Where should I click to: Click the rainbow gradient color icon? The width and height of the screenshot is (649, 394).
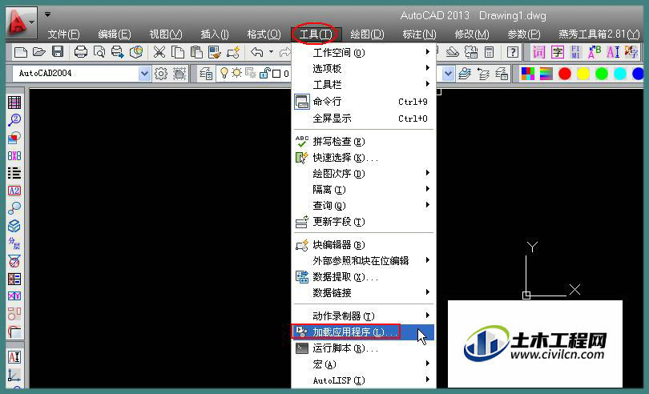546,74
